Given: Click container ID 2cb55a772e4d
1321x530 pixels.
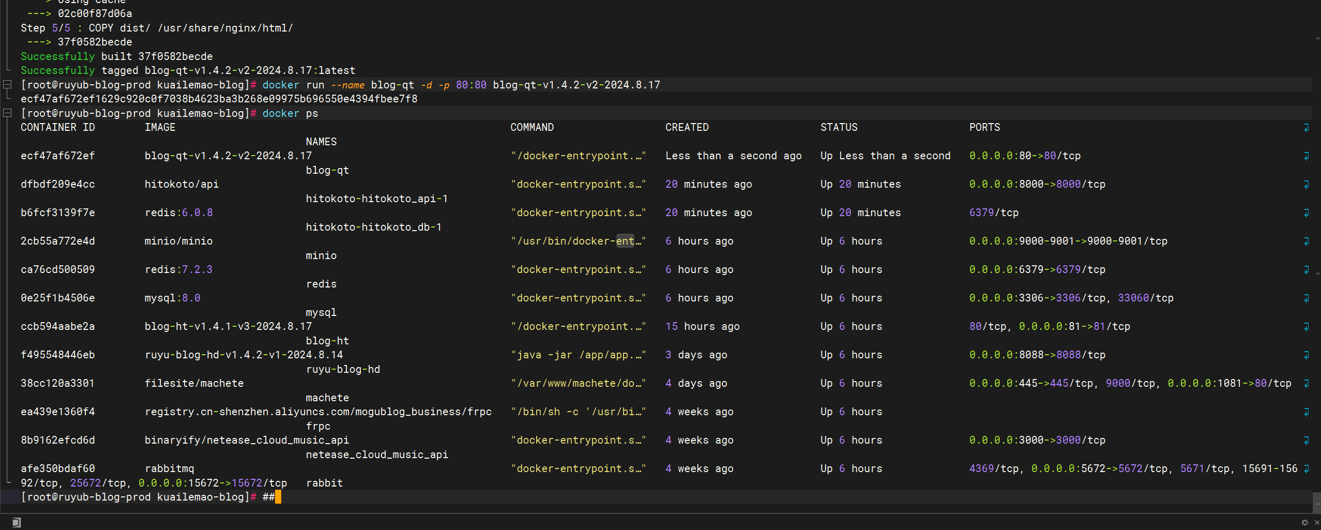Looking at the screenshot, I should click(58, 241).
